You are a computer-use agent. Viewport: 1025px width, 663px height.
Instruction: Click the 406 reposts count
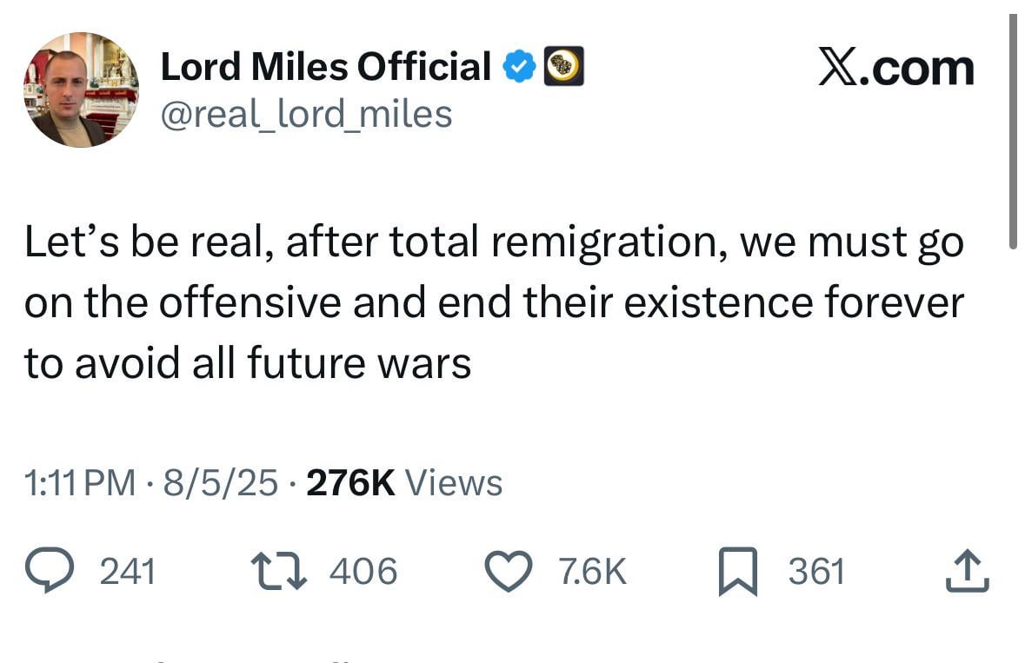coord(363,572)
